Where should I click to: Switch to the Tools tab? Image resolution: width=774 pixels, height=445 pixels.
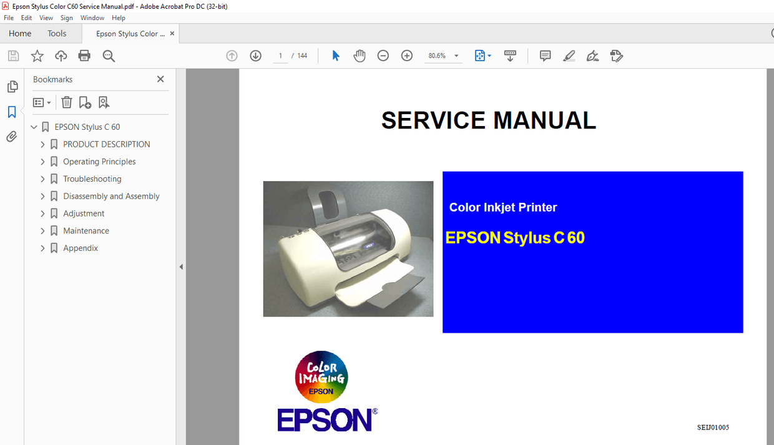tap(57, 33)
